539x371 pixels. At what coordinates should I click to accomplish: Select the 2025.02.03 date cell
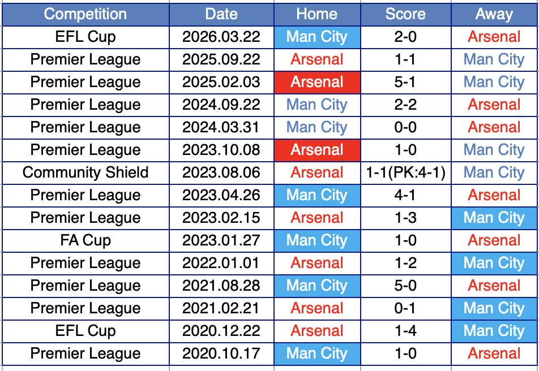(221, 82)
